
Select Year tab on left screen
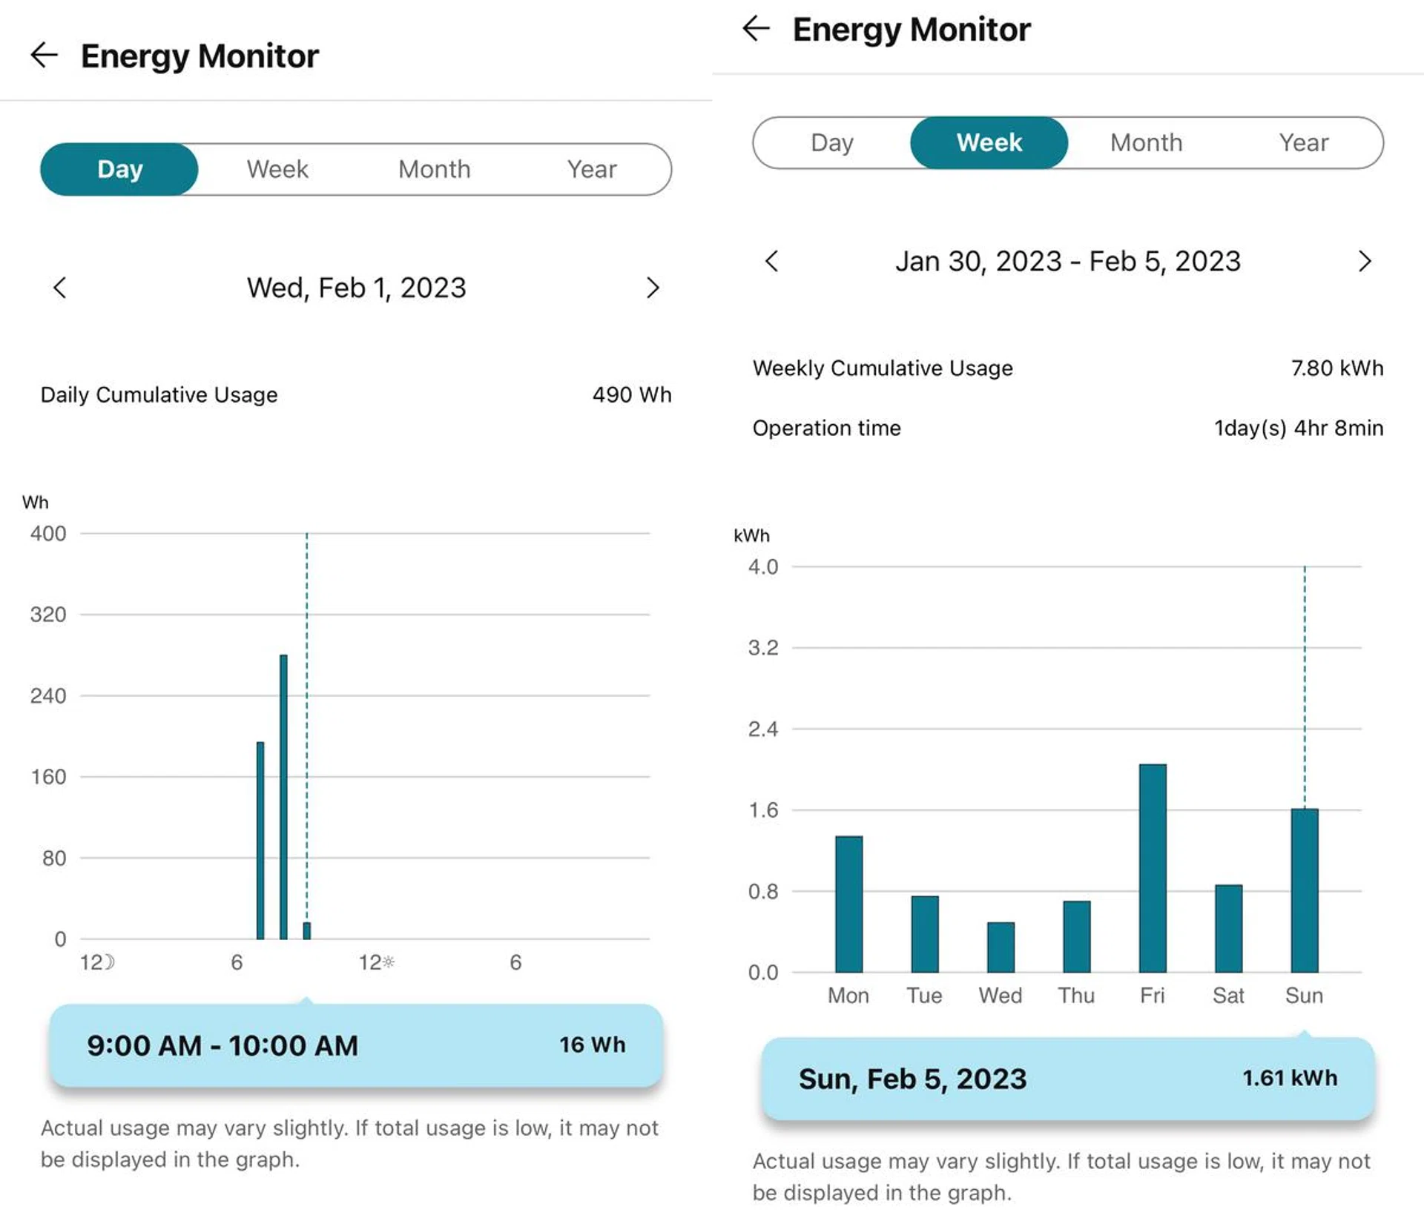pos(591,169)
